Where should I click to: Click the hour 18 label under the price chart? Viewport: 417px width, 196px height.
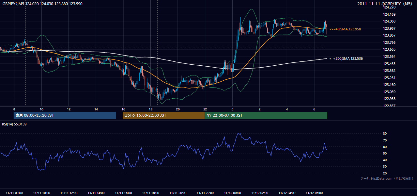[x=150, y=109]
